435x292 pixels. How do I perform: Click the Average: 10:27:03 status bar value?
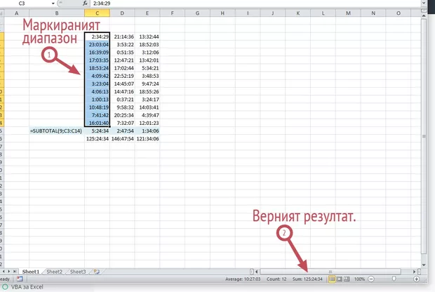[x=243, y=279]
